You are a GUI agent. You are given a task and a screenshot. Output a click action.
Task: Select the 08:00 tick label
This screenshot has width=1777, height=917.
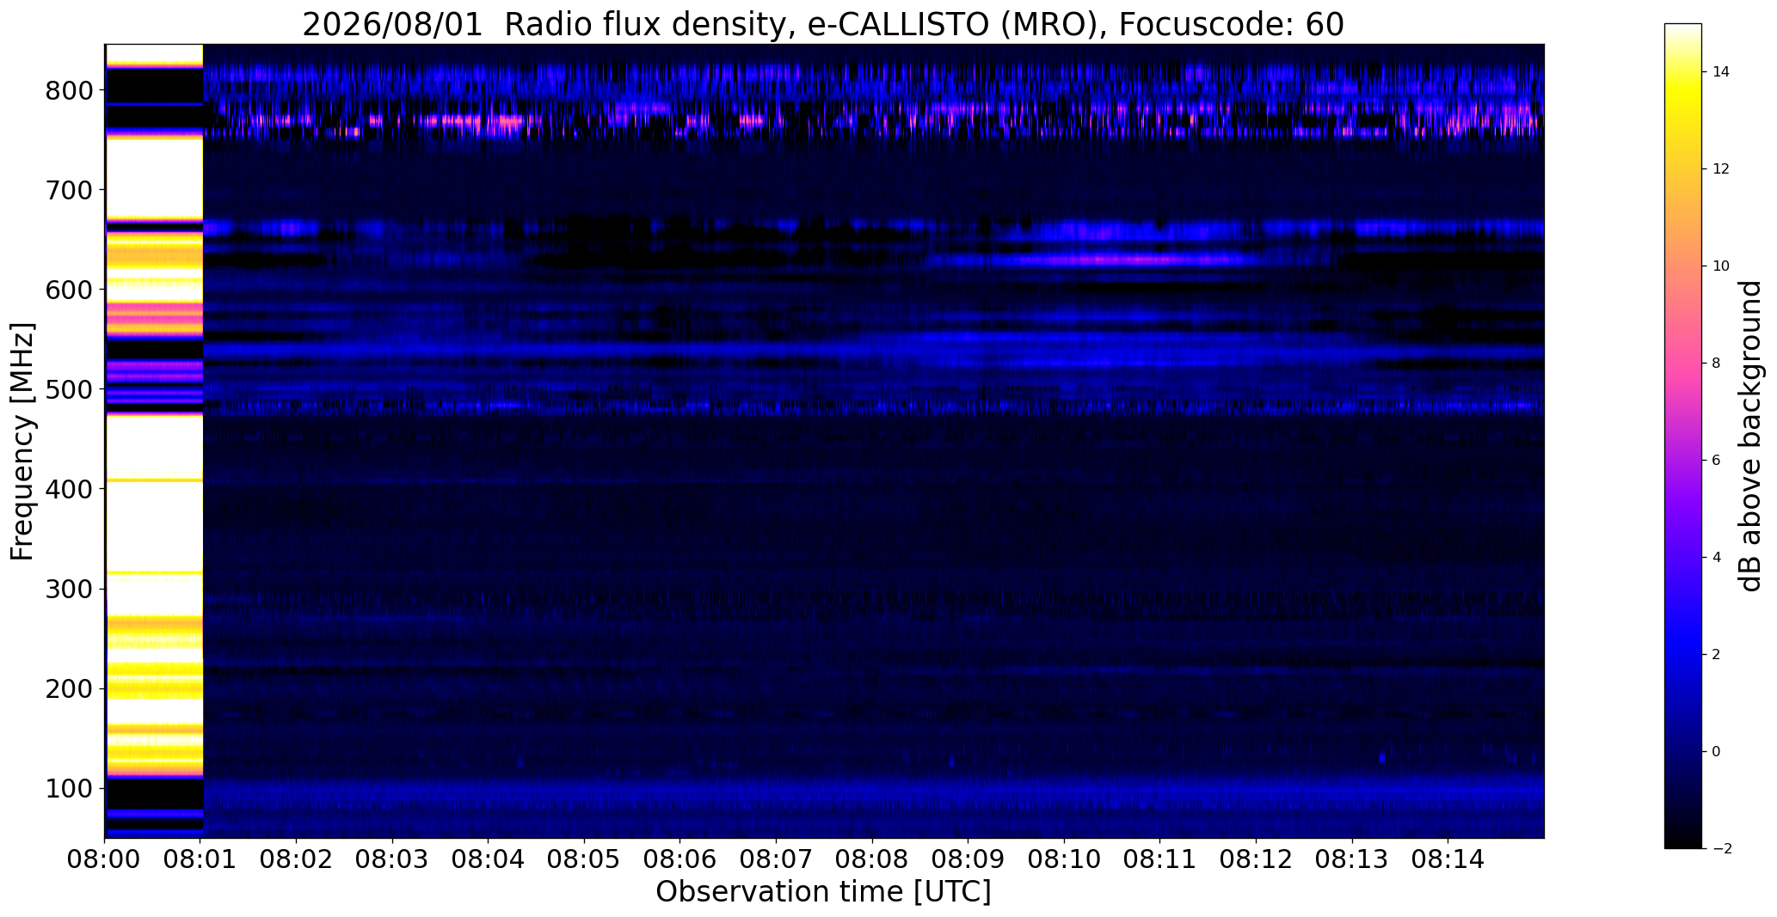tap(105, 860)
